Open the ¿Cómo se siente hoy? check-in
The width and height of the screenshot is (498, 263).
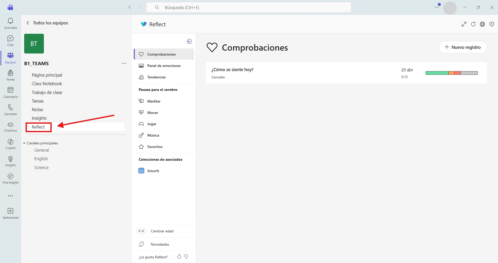[346, 73]
